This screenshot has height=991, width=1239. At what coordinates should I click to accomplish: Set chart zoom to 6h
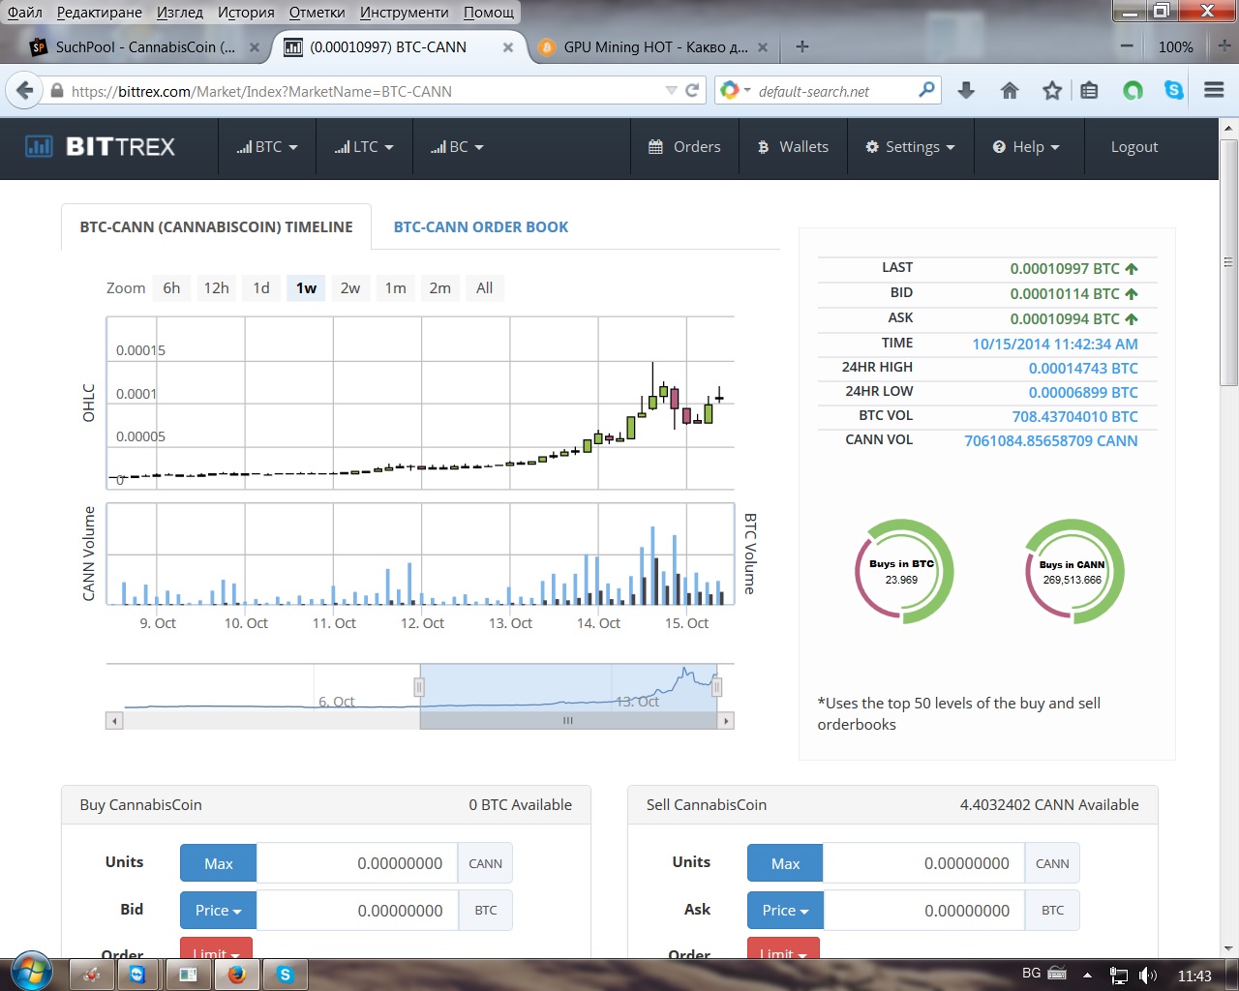(171, 288)
